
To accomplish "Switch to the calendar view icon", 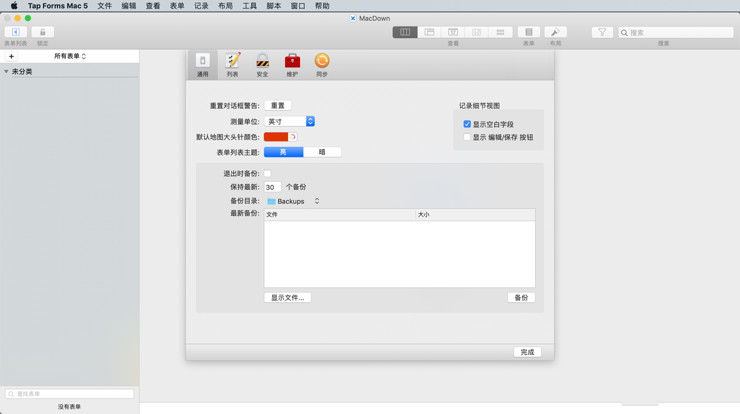I will tap(453, 32).
